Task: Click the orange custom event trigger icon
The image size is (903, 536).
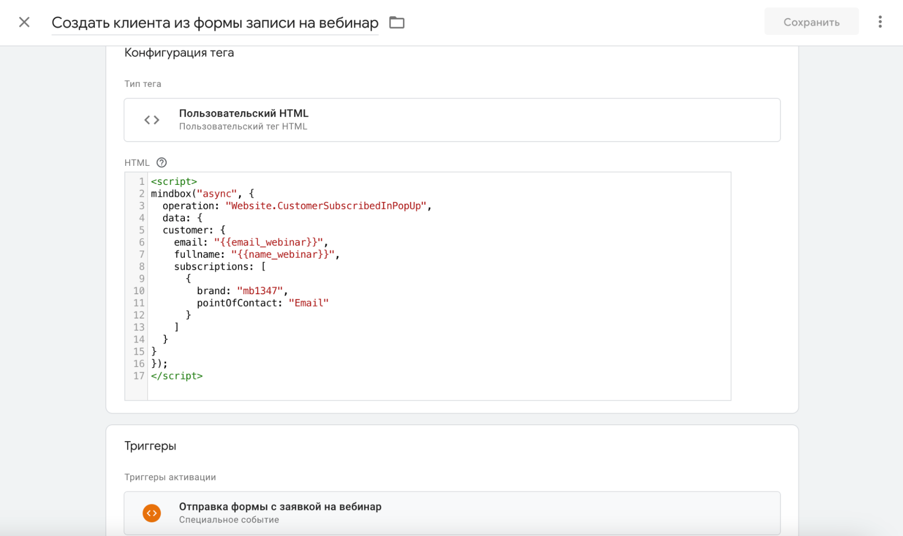Action: pyautogui.click(x=152, y=513)
